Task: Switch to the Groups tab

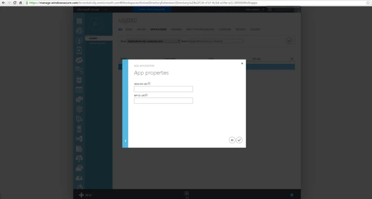Action: point(141,29)
